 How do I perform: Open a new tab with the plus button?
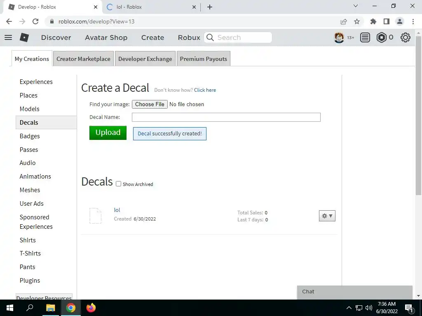tap(210, 7)
